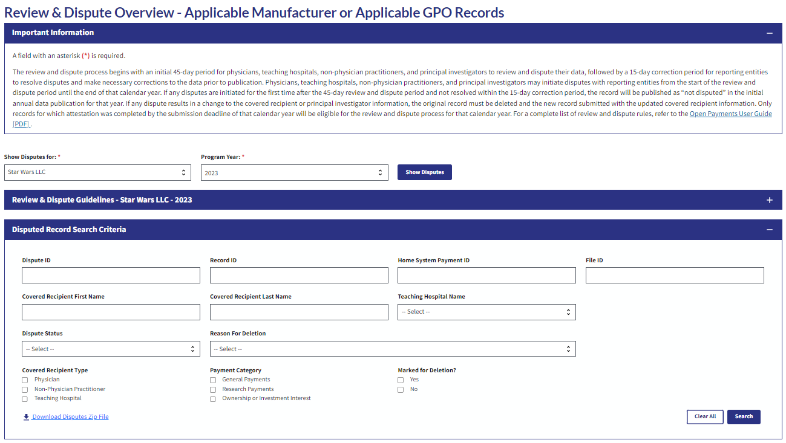Open the Program Year dropdown
Viewport: 786px width, 443px height.
[x=294, y=173]
